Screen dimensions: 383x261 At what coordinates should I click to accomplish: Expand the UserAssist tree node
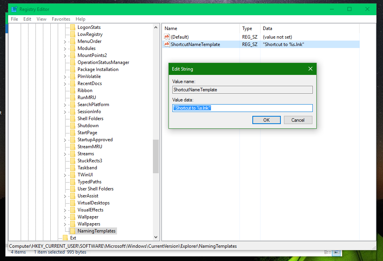[x=65, y=196]
